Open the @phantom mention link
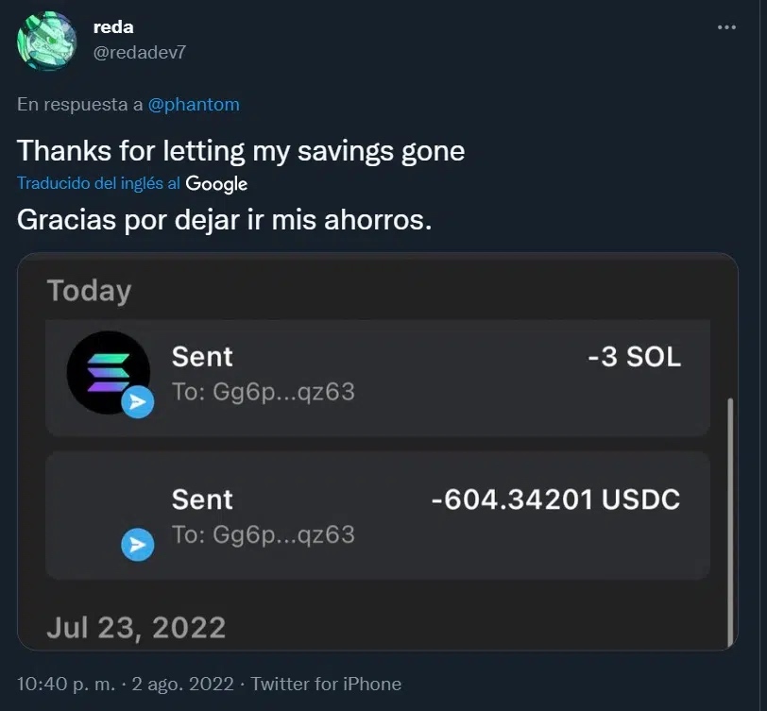Screen dimensions: 767x711 click(x=194, y=105)
